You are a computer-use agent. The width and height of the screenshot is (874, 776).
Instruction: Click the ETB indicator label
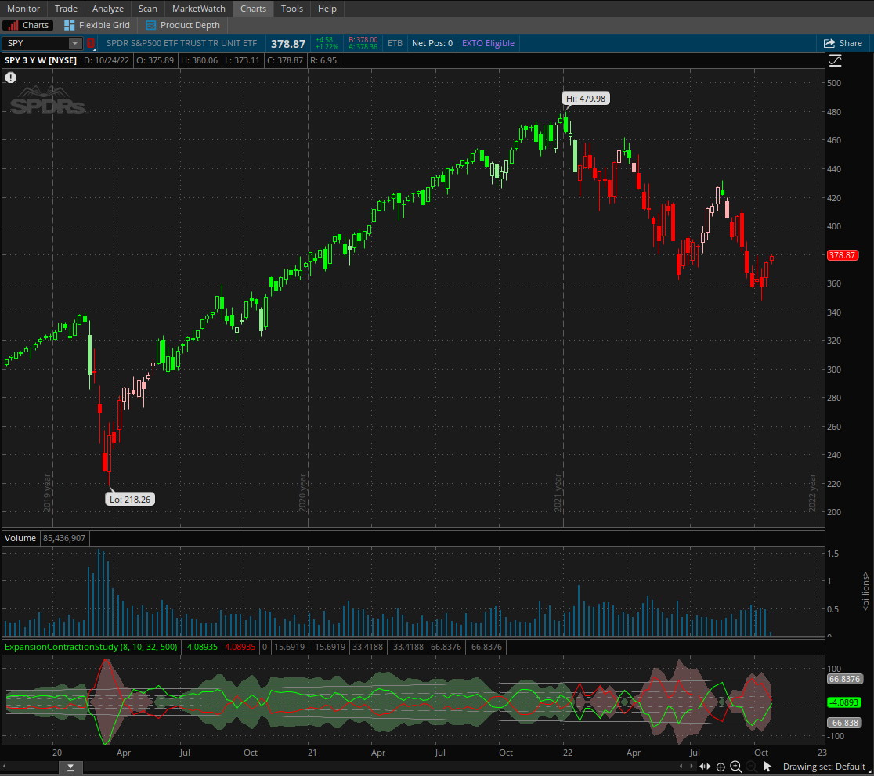pos(395,43)
